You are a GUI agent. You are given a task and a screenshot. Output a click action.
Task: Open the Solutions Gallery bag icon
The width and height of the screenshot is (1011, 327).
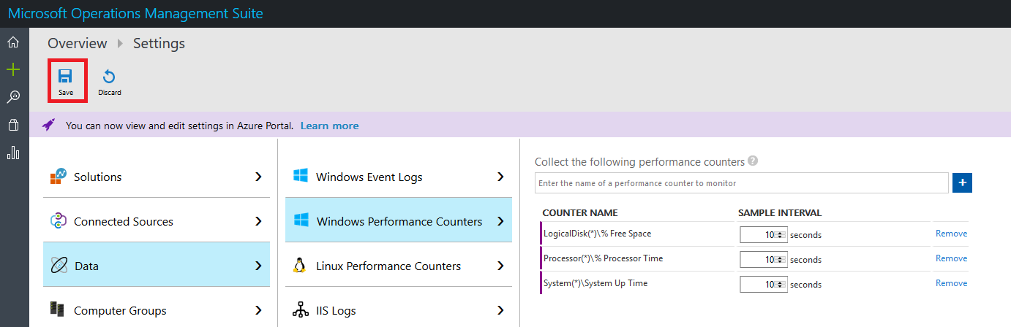point(13,125)
